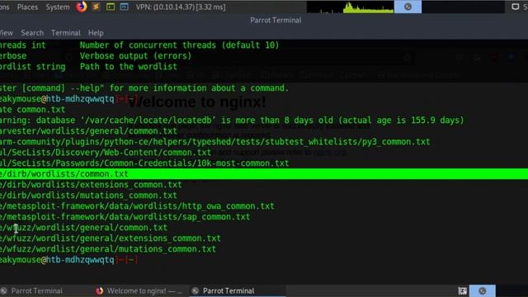The width and height of the screenshot is (528, 297).
Task: Open the terminal launcher in top panel
Action: 111,7
